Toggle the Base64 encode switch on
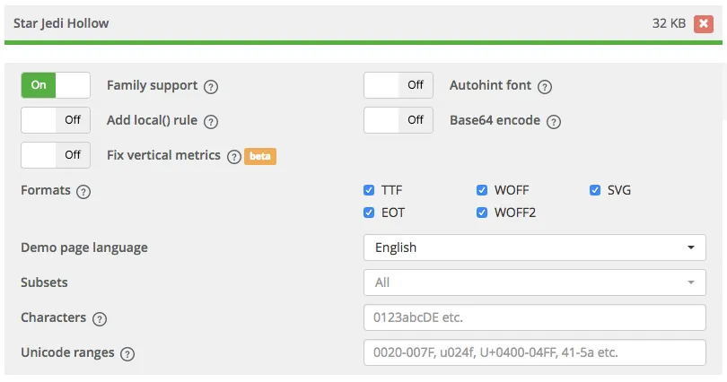The image size is (727, 382). [399, 119]
